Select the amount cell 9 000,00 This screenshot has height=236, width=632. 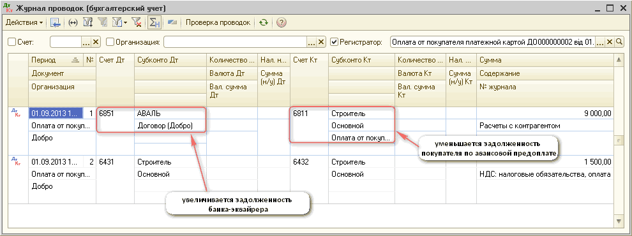[545, 114]
